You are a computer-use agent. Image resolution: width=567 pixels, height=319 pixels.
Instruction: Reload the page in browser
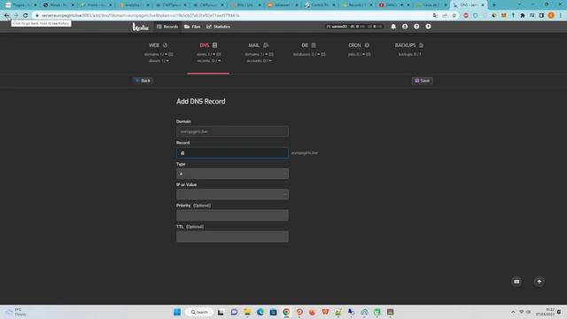click(x=25, y=16)
